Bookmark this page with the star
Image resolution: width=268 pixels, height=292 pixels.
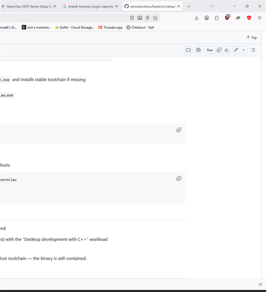click(x=155, y=18)
